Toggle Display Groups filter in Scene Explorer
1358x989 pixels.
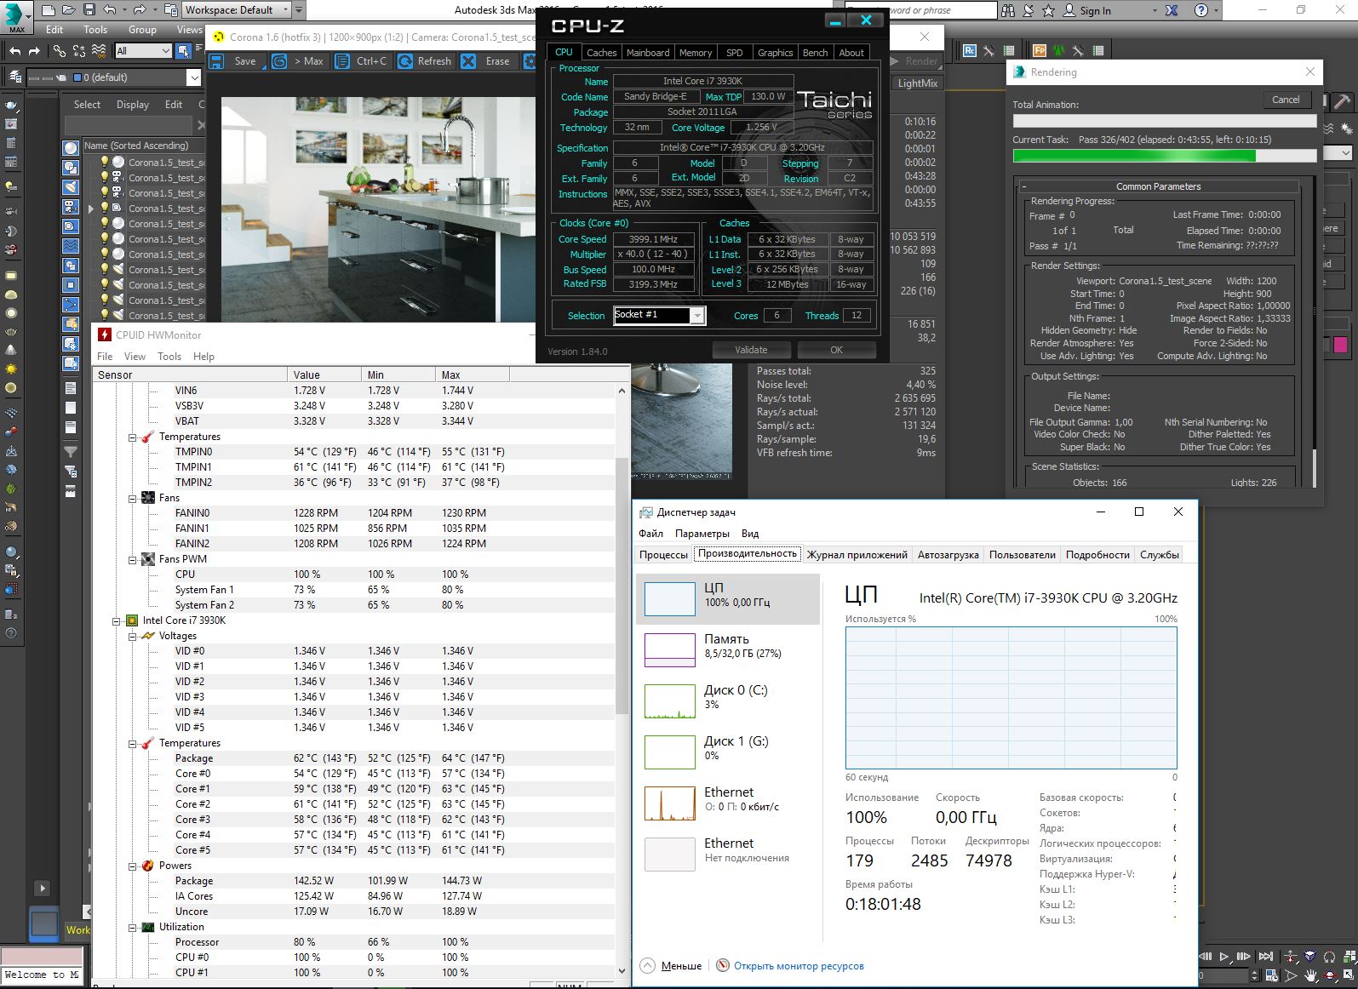pos(71,265)
